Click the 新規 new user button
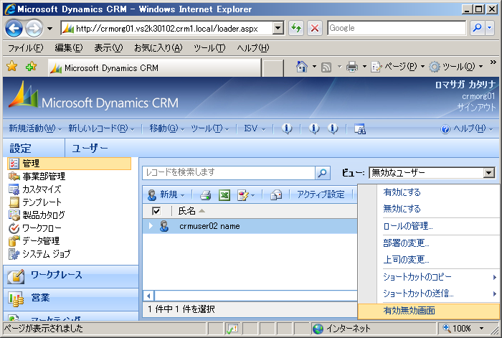The image size is (502, 338). coord(166,194)
